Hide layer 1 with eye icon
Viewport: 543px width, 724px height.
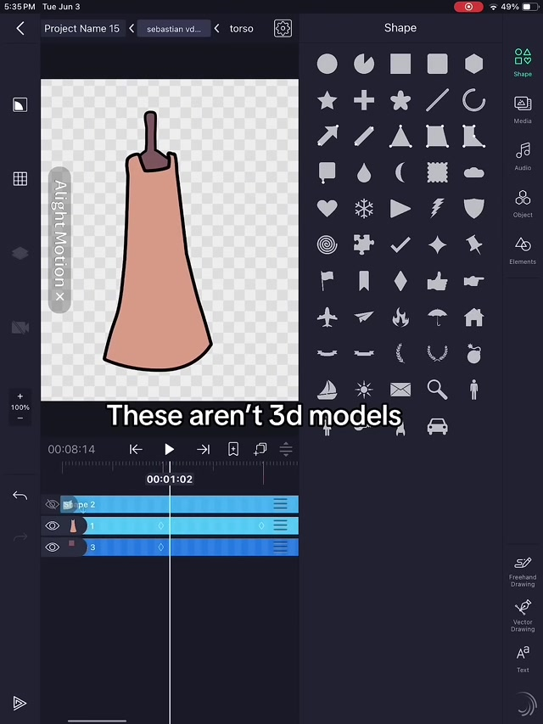coord(52,525)
